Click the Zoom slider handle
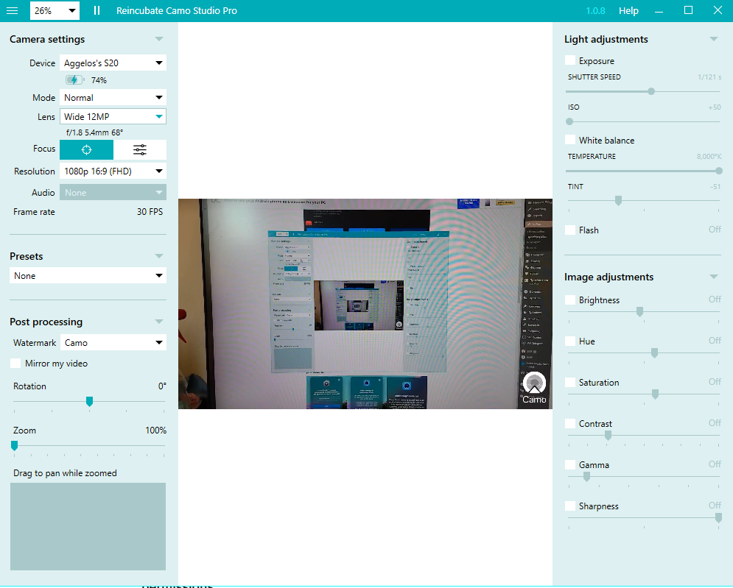Viewport: 733px width, 588px height. (x=15, y=445)
